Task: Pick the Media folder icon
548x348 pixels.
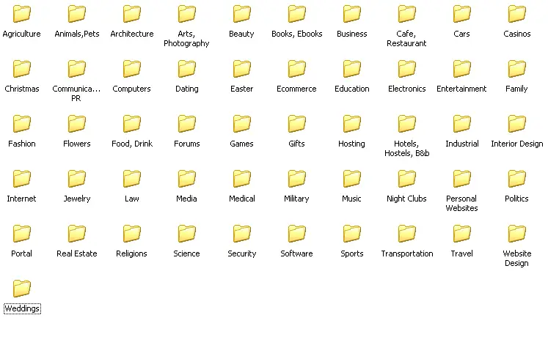Action: [186, 179]
